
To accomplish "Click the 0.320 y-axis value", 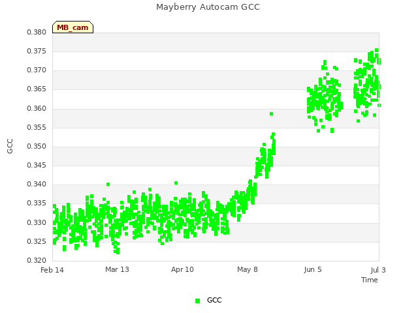I will (37, 260).
